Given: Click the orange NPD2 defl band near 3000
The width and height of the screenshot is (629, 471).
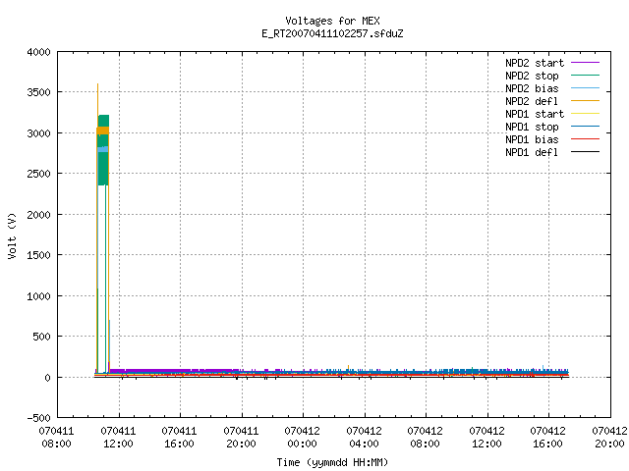Looking at the screenshot, I should point(102,131).
